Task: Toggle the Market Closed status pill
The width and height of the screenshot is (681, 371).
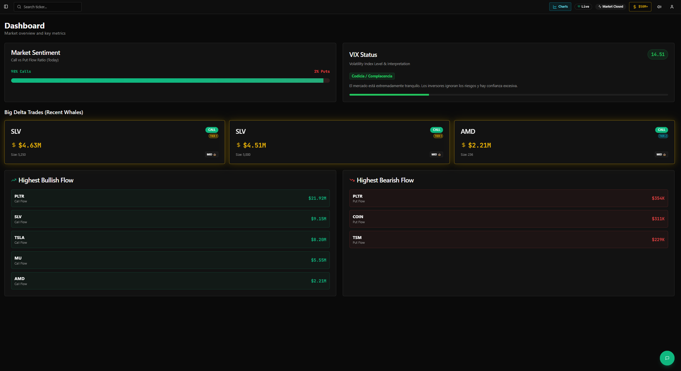Action: point(611,6)
